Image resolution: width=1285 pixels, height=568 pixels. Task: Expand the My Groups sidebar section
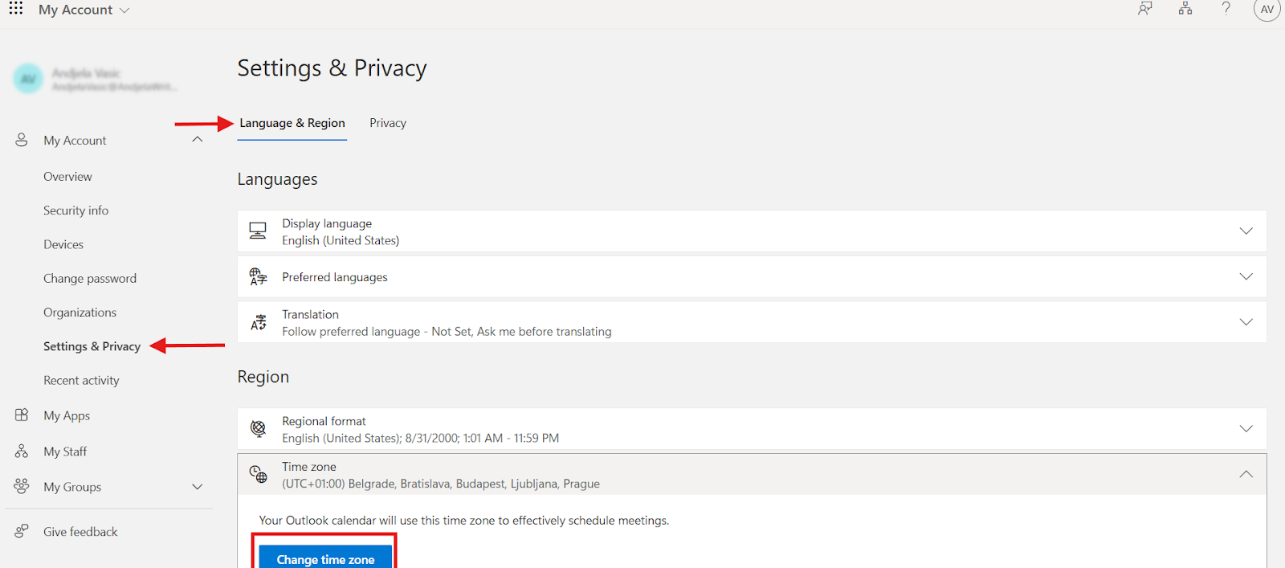[198, 487]
